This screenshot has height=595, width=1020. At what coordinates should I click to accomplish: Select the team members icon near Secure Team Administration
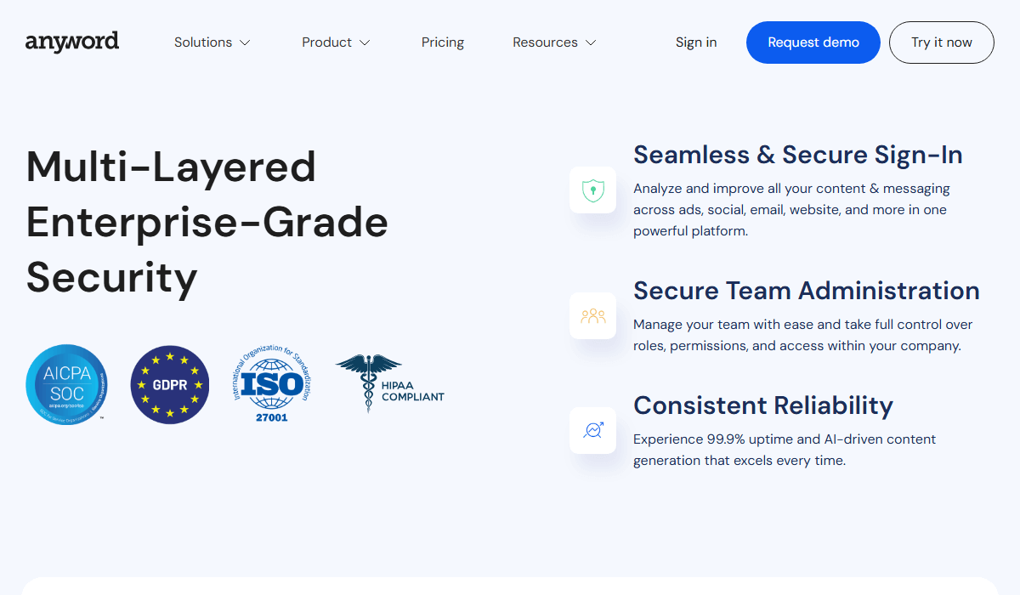(592, 315)
